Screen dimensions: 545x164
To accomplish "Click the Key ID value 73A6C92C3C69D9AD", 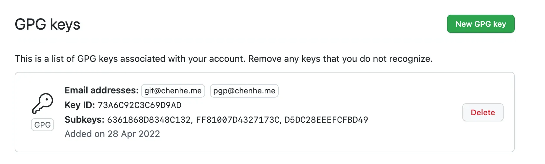I will point(139,105).
